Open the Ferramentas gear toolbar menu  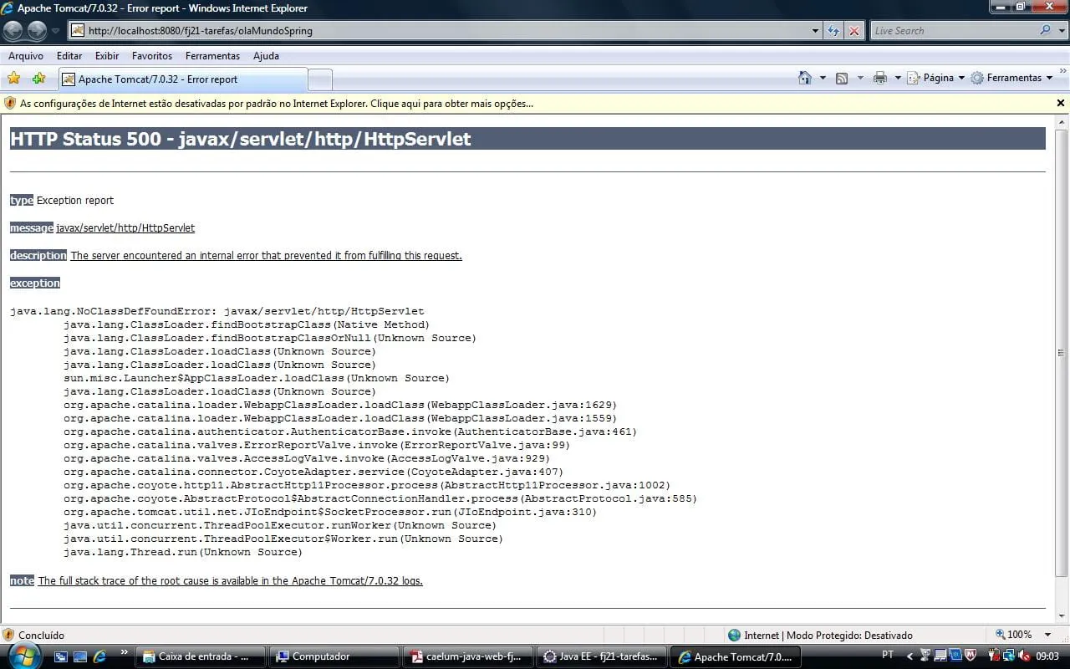coord(1011,78)
